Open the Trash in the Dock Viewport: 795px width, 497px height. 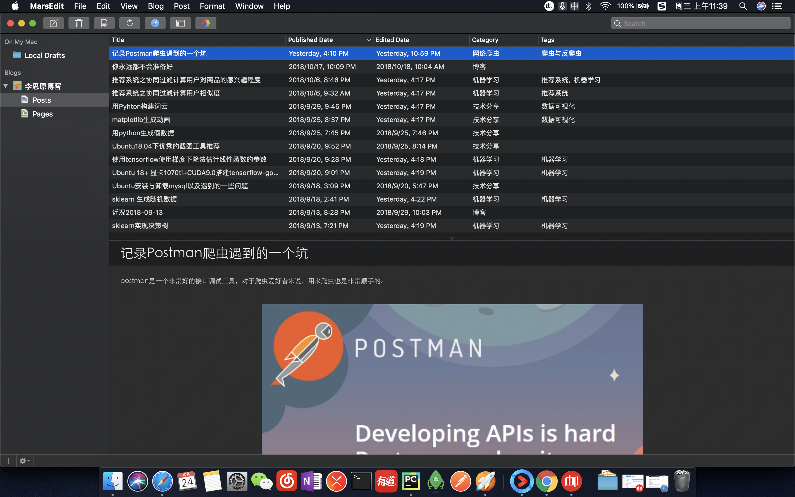(x=682, y=481)
